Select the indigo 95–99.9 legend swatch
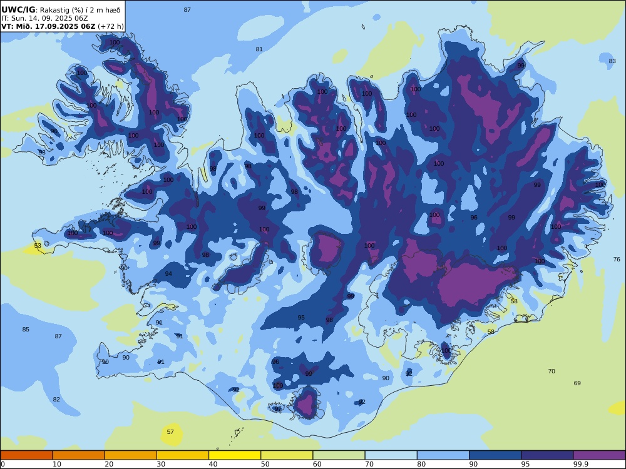626x469 pixels. [x=547, y=455]
